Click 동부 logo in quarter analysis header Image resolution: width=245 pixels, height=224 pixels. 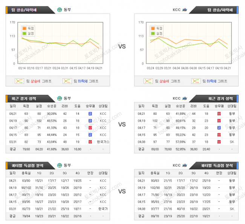(59, 165)
